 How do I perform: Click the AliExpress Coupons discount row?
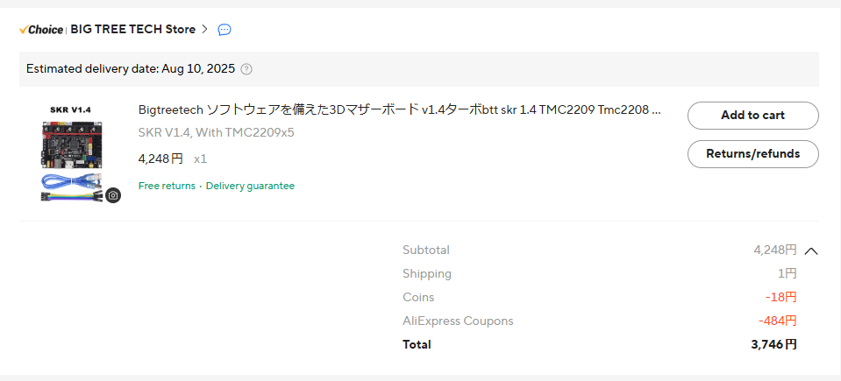tap(599, 321)
